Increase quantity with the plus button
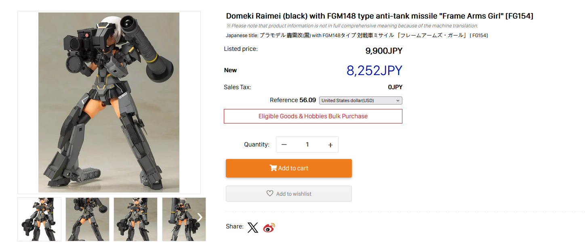 pyautogui.click(x=330, y=144)
